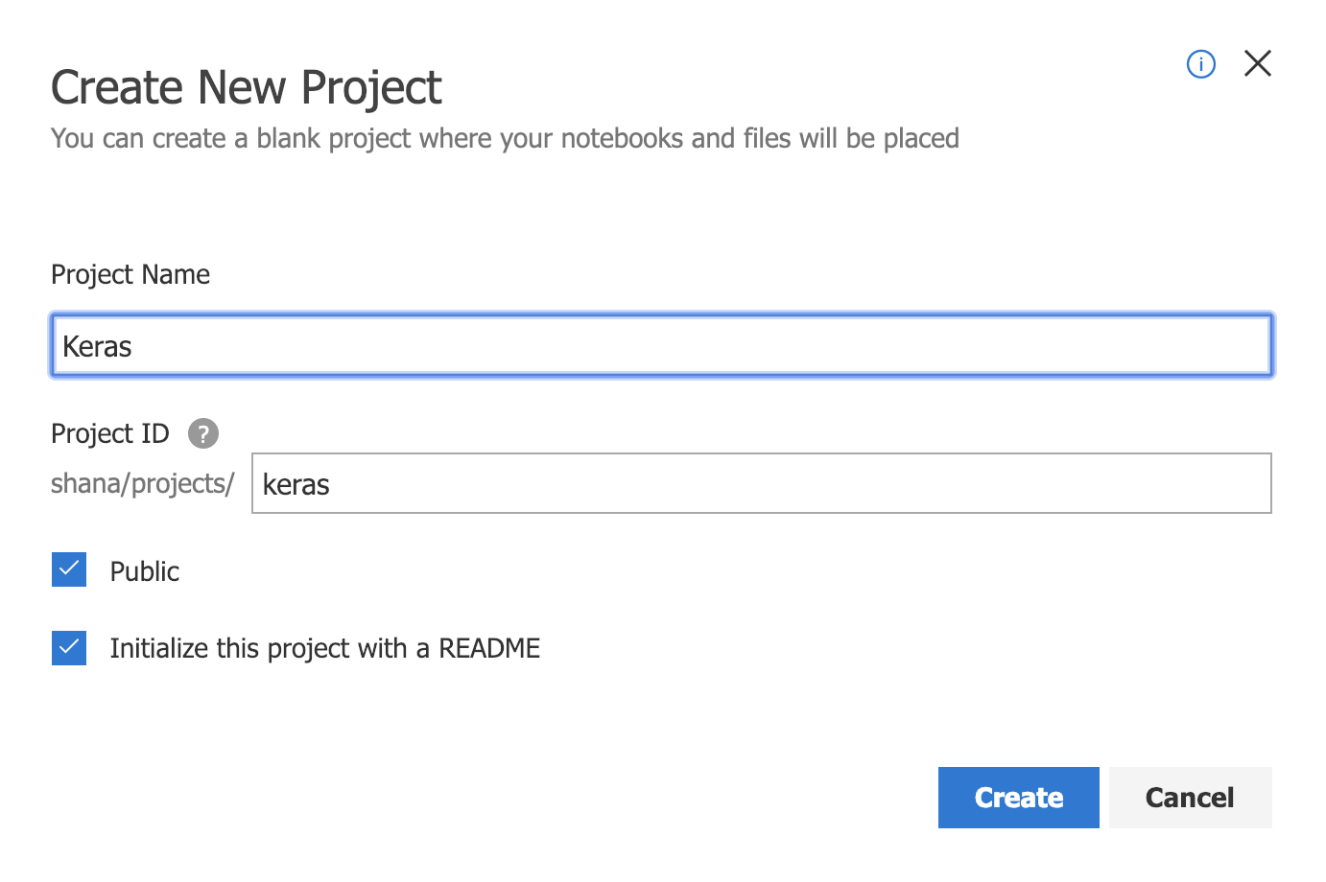Click the blue info icon
The height and width of the screenshot is (882, 1326).
[x=1200, y=64]
